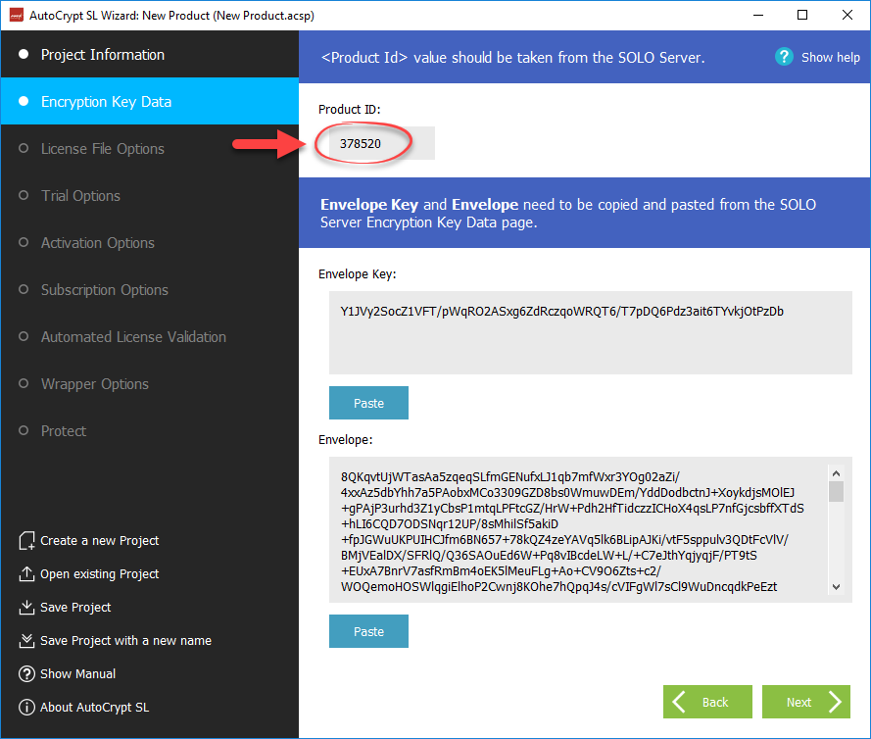Minimize the AutoCrypt SL Wizard window
The image size is (871, 739).
point(758,15)
